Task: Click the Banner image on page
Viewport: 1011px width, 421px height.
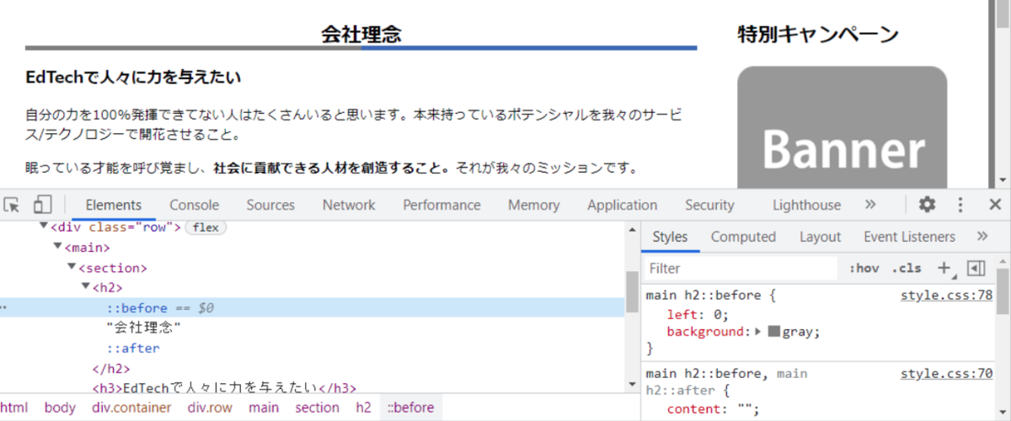Action: pyautogui.click(x=842, y=128)
